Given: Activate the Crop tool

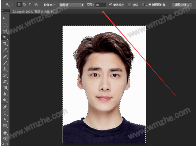Looking at the screenshot, I should [5, 44].
